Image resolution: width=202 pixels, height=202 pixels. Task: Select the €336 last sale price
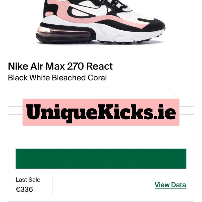[24, 189]
